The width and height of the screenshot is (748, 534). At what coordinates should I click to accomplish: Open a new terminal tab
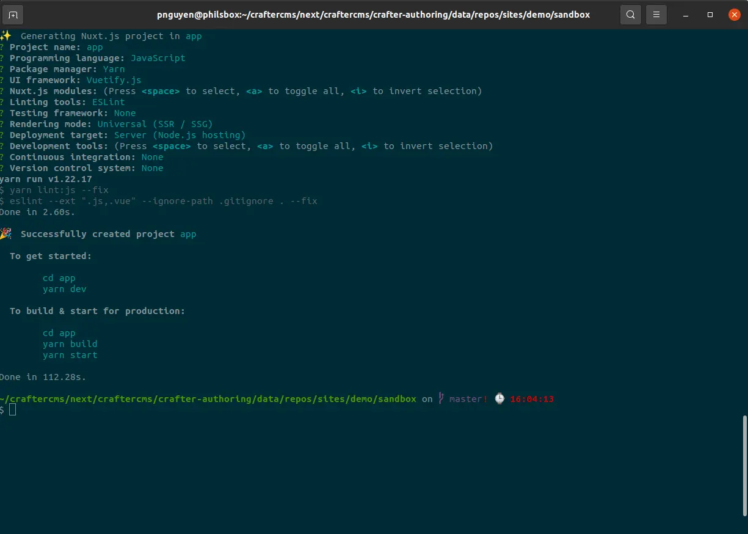pos(13,15)
